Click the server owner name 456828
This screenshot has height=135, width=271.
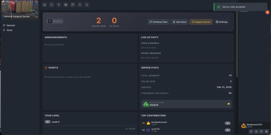[x=154, y=105]
